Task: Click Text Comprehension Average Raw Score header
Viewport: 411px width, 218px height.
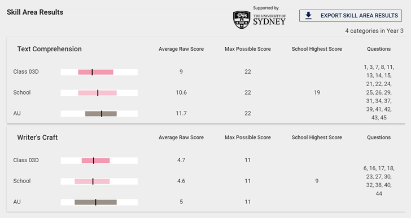Action: coord(181,49)
